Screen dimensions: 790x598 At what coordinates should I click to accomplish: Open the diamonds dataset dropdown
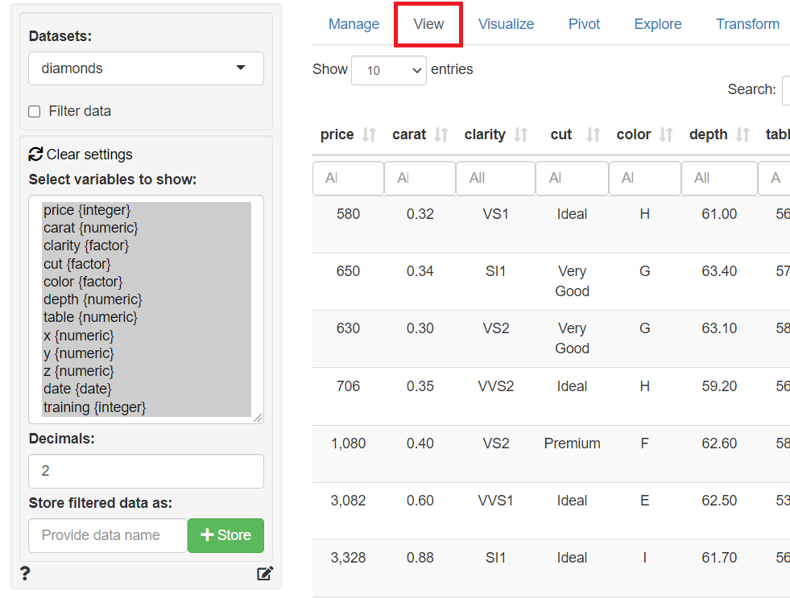pyautogui.click(x=146, y=68)
